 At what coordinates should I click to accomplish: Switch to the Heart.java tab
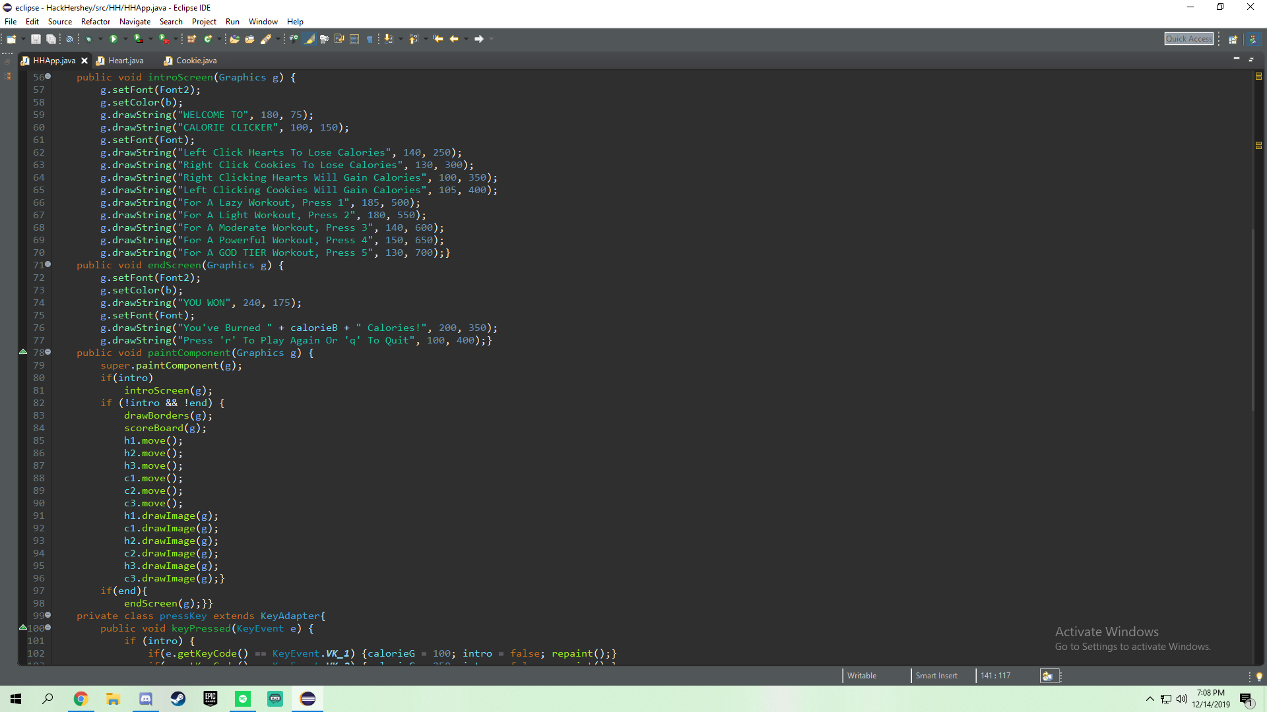point(125,61)
